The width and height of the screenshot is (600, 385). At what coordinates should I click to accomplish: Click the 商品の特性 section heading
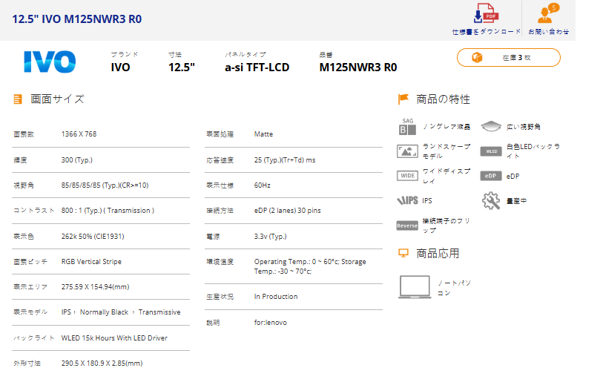click(x=443, y=99)
